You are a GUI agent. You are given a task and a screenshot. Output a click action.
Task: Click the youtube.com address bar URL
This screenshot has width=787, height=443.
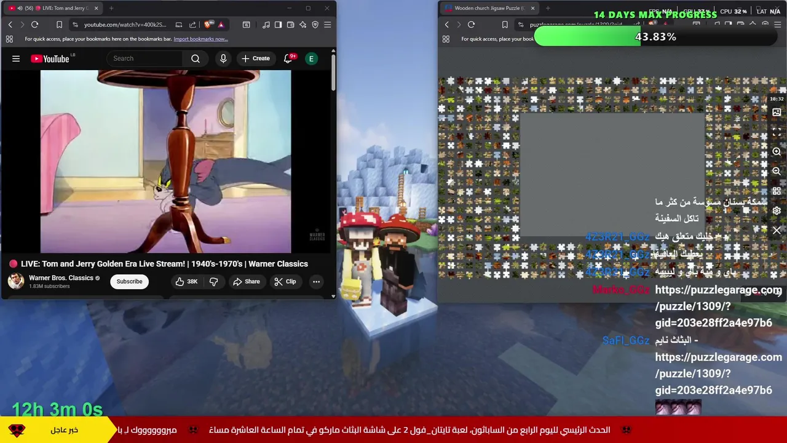point(125,25)
